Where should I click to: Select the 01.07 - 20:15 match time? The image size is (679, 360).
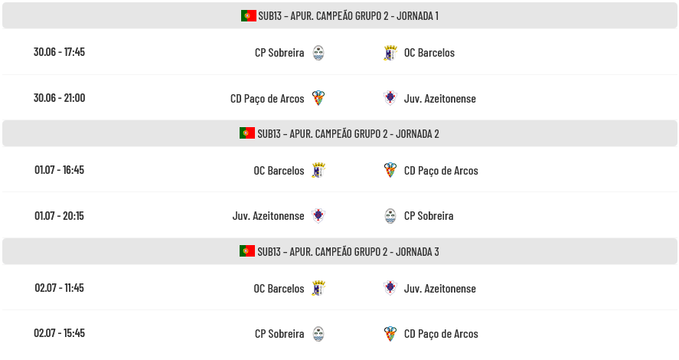[59, 216]
